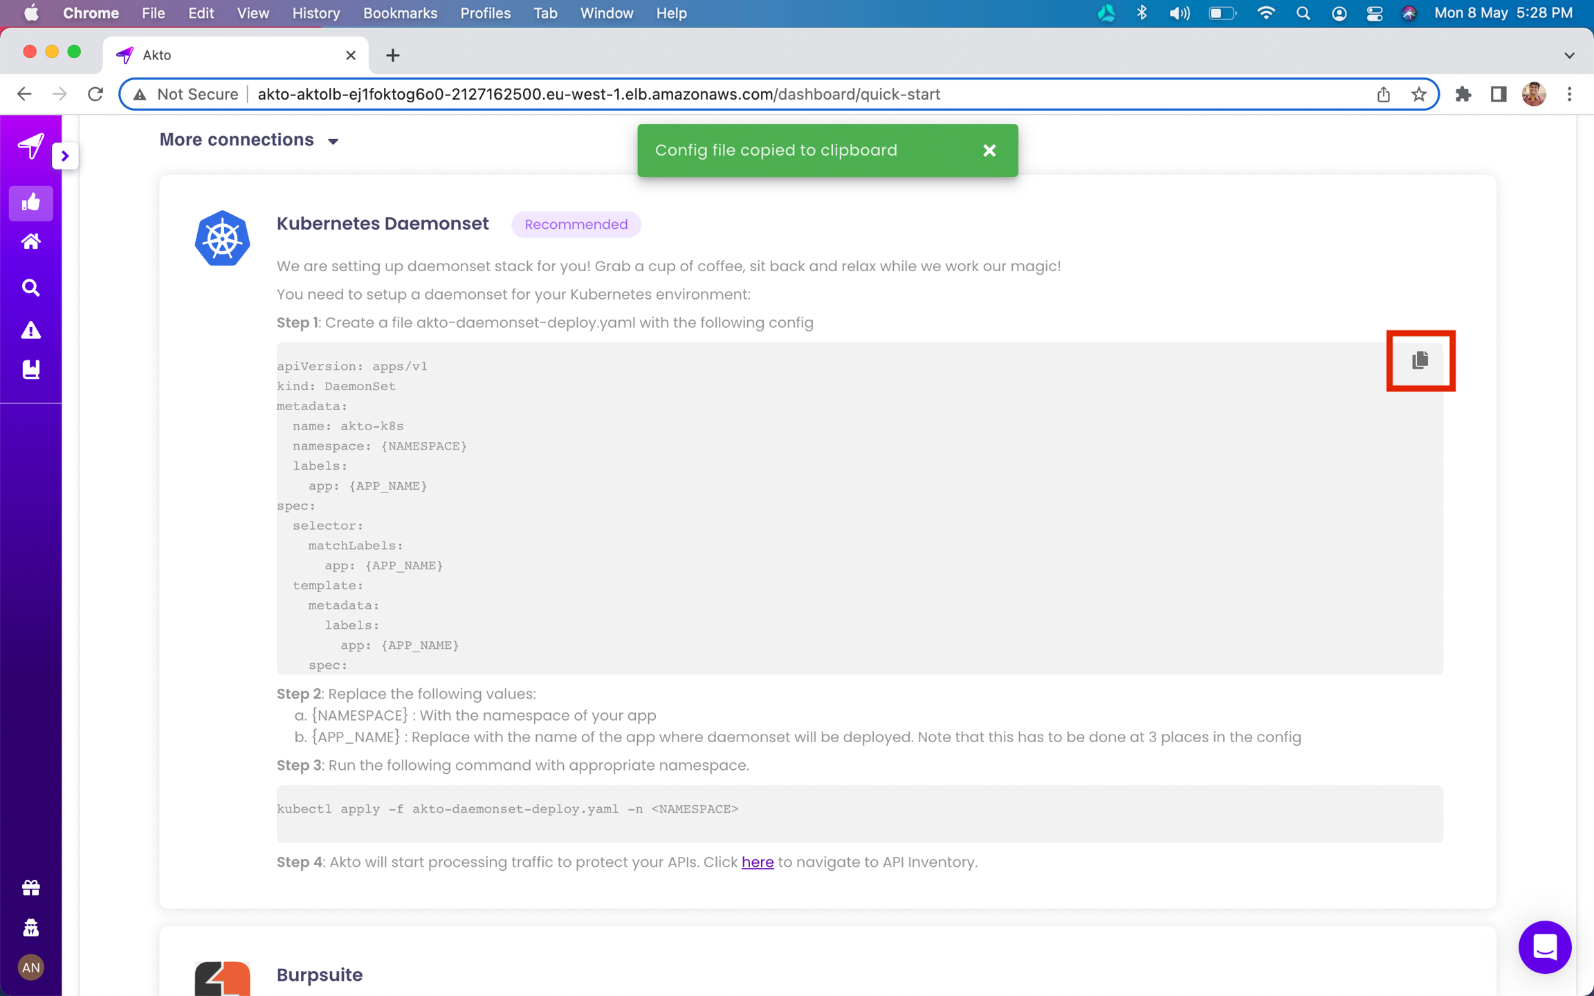Copy the daemonset config to clipboard
The image size is (1594, 996).
tap(1420, 360)
